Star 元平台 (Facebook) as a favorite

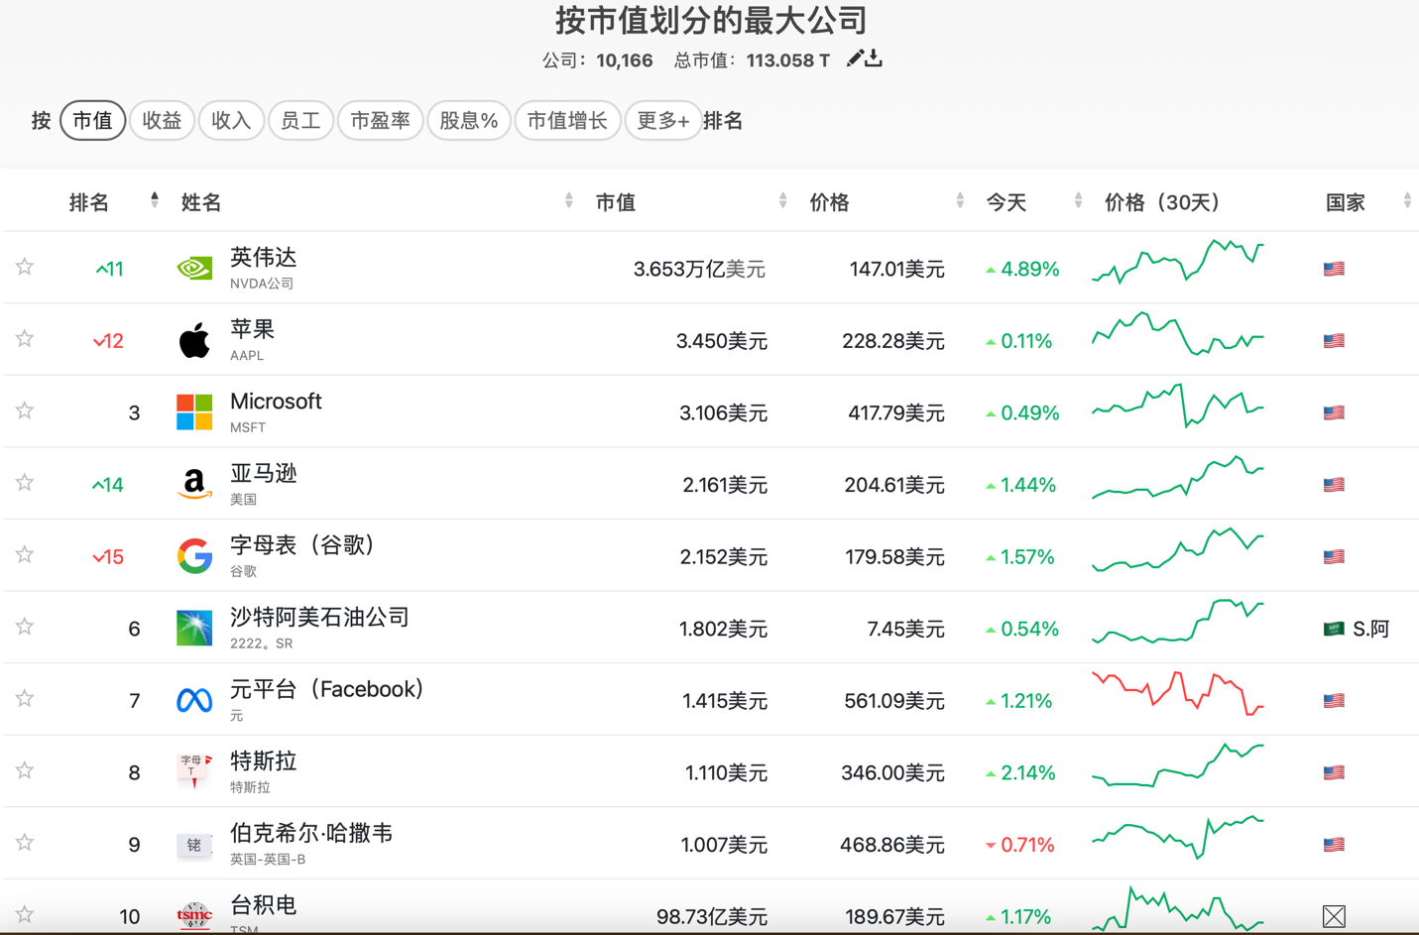coord(25,698)
